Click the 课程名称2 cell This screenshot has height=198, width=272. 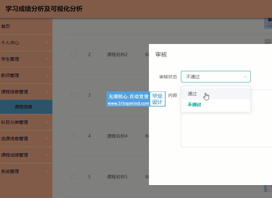click(117, 55)
